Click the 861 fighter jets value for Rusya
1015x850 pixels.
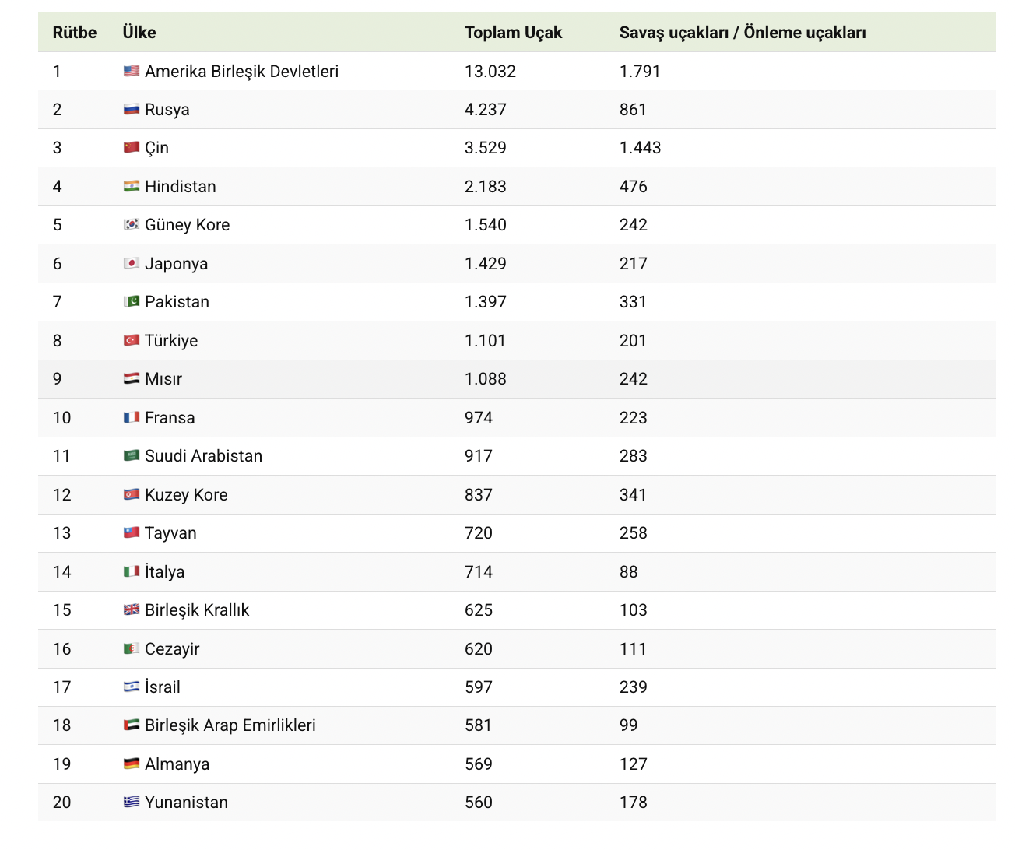pos(633,109)
